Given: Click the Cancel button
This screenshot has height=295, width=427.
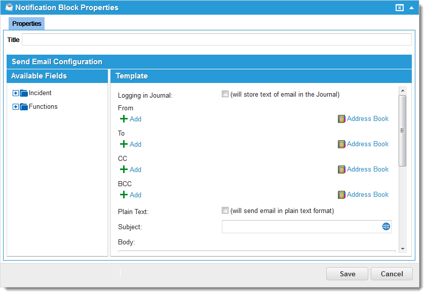Looking at the screenshot, I should click(392, 274).
